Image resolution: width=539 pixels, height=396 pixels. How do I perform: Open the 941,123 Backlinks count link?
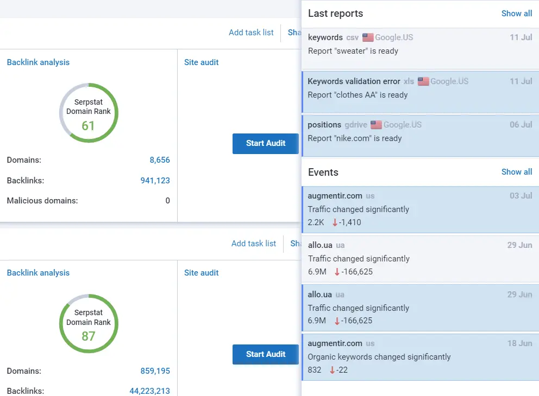(155, 181)
